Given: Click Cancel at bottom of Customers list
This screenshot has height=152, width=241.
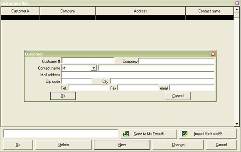Looking at the screenshot, I should tap(221, 145).
